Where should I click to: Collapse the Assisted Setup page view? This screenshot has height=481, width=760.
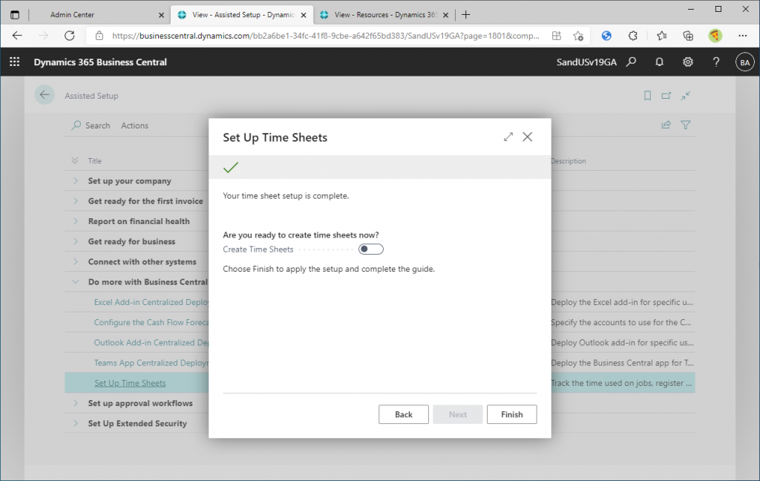[x=685, y=96]
